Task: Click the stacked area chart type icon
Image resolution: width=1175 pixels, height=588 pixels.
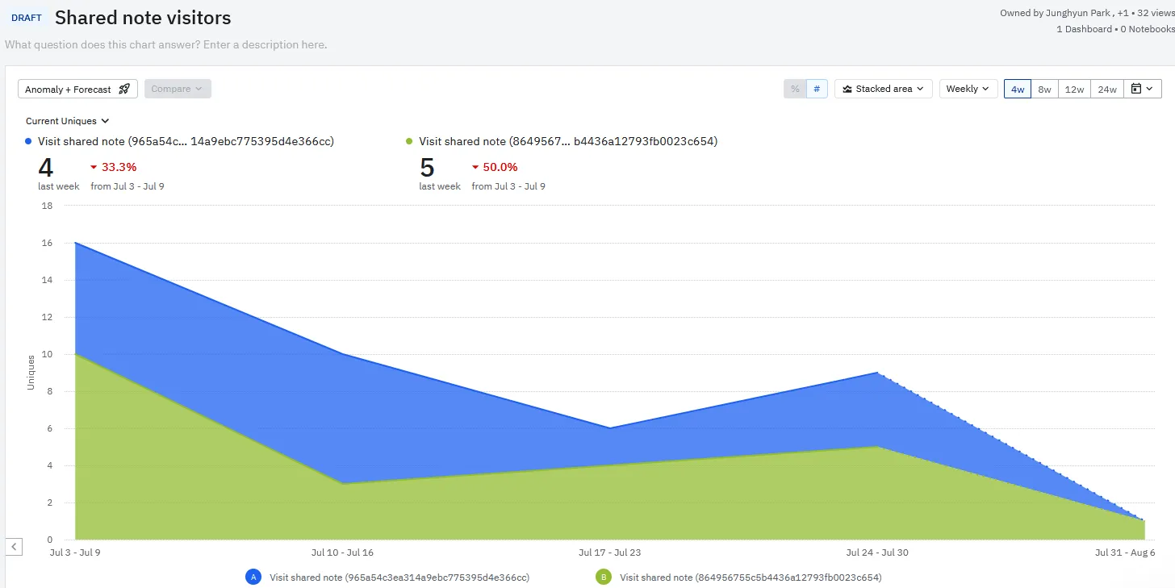Action: click(847, 89)
